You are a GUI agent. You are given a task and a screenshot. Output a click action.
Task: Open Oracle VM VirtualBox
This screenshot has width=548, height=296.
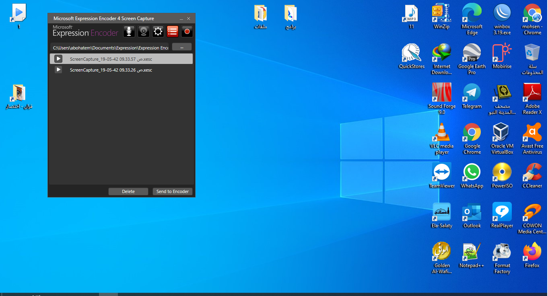pyautogui.click(x=502, y=138)
